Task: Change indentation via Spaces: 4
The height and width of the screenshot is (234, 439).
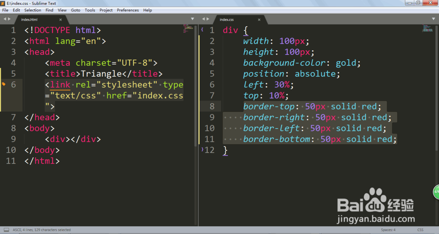Action: pyautogui.click(x=388, y=230)
